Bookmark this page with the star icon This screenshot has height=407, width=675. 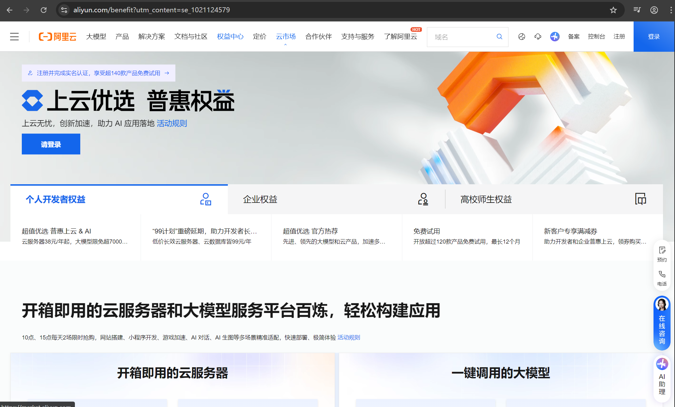tap(613, 10)
